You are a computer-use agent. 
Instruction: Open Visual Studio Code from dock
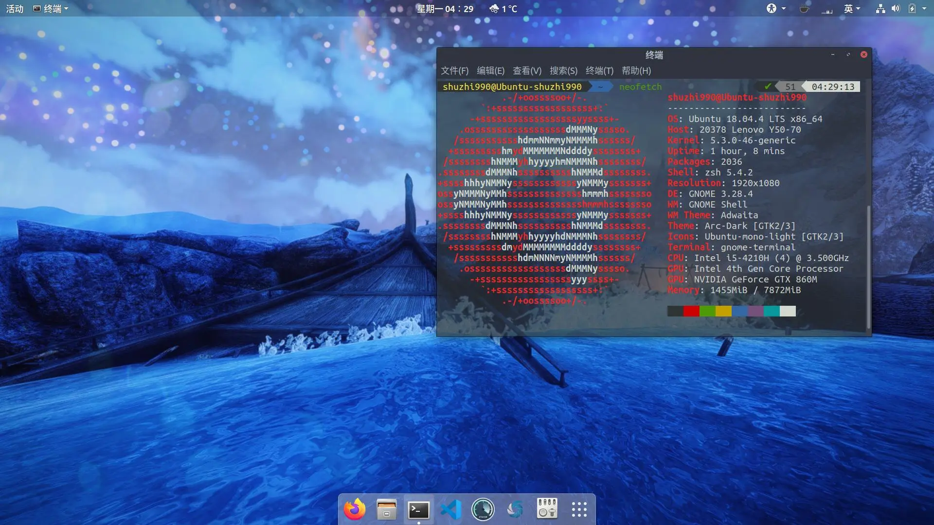coord(450,509)
